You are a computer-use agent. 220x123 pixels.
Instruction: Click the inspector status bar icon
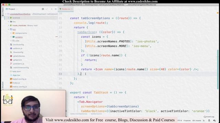tap(209, 121)
